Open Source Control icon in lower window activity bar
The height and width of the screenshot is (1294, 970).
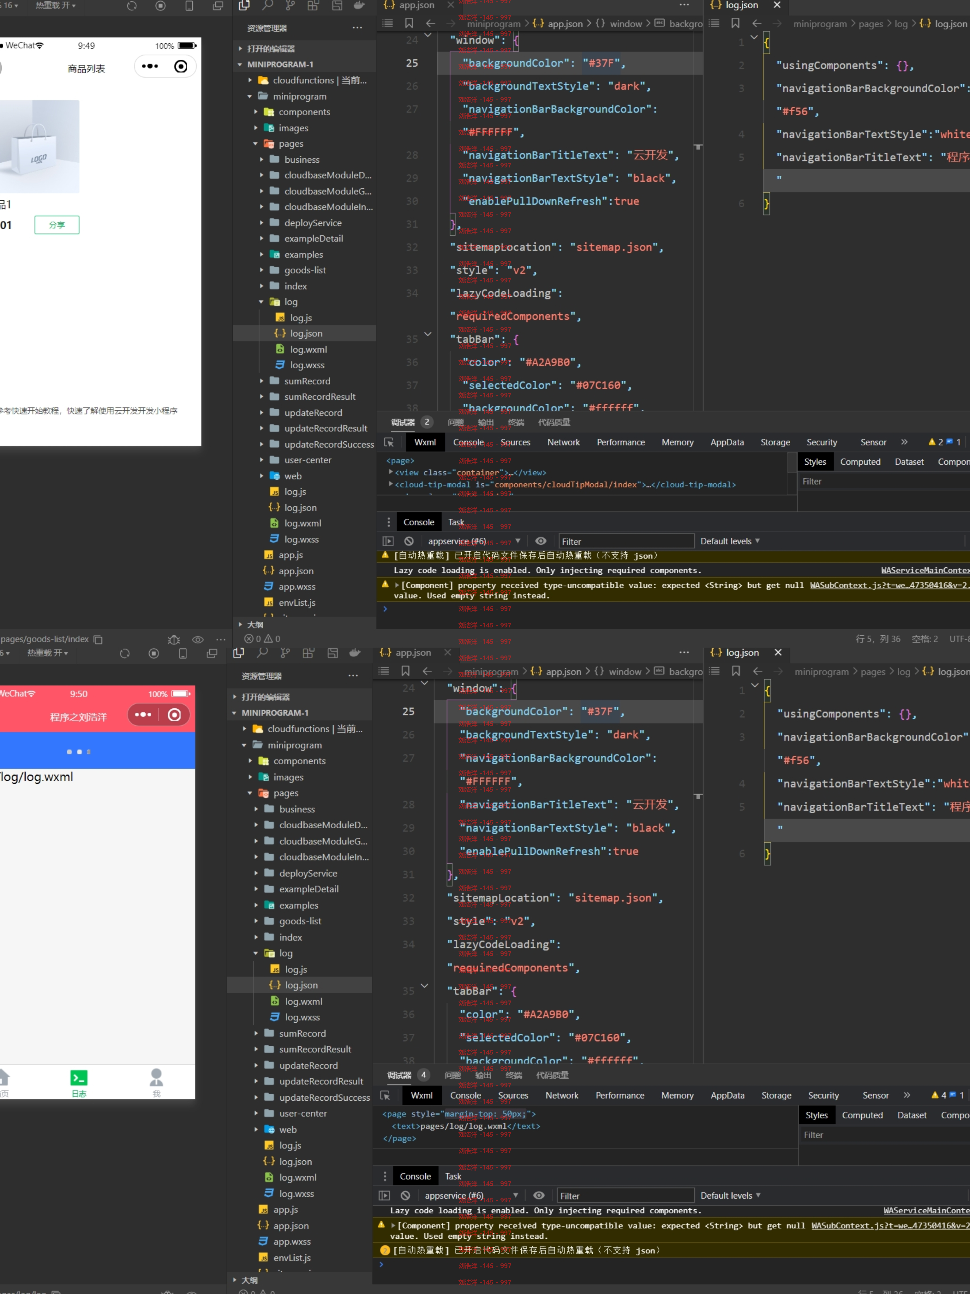point(285,653)
